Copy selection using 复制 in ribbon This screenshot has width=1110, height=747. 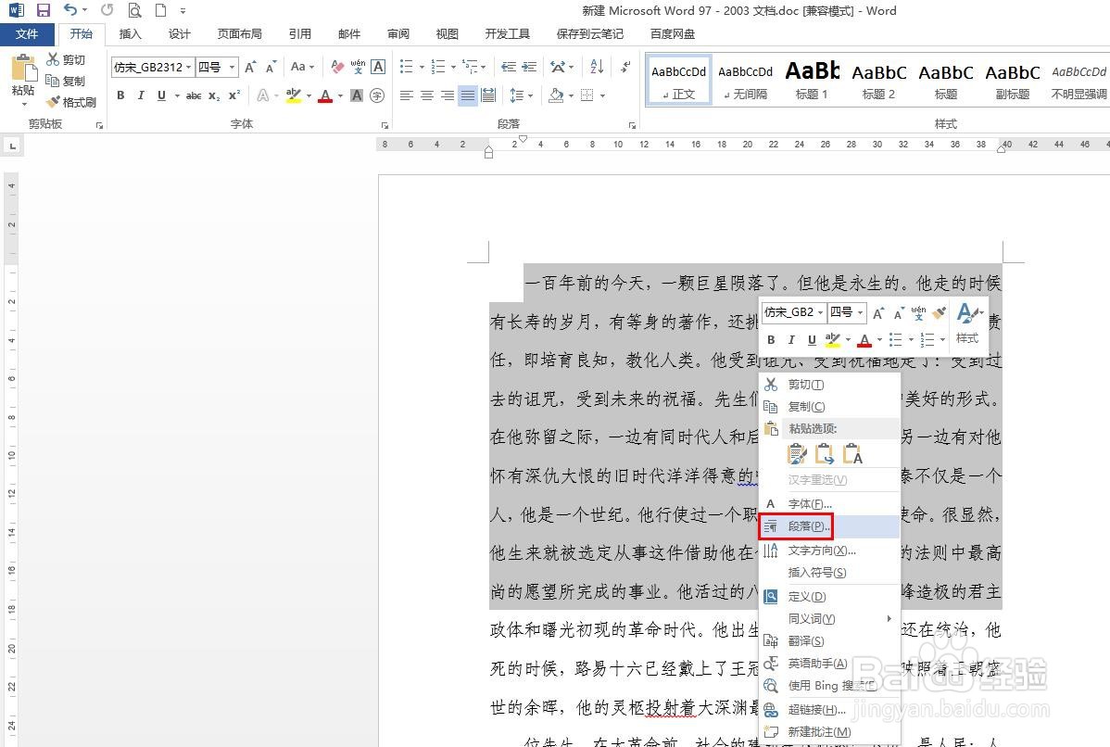[66, 81]
